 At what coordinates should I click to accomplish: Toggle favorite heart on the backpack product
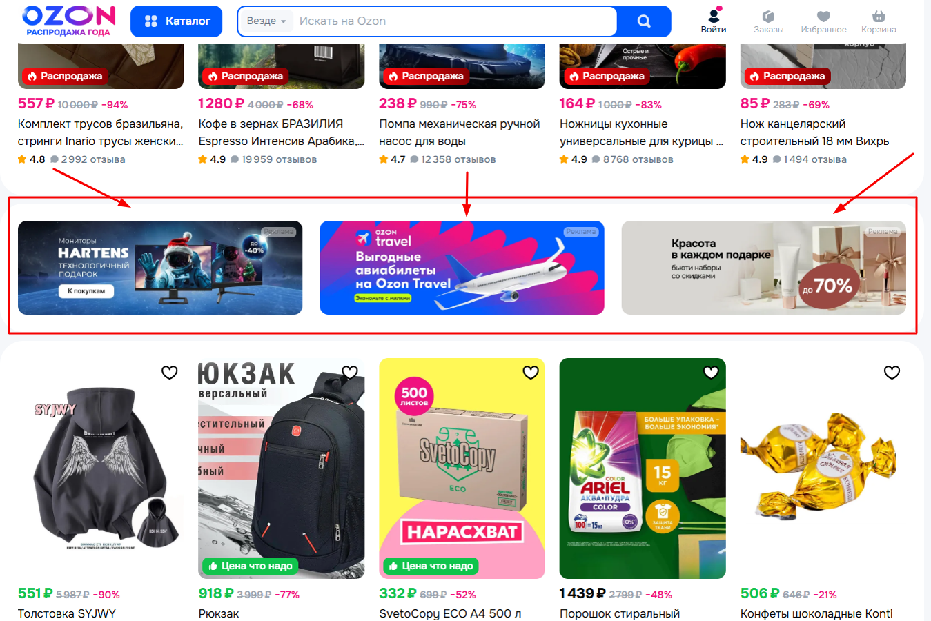point(350,373)
